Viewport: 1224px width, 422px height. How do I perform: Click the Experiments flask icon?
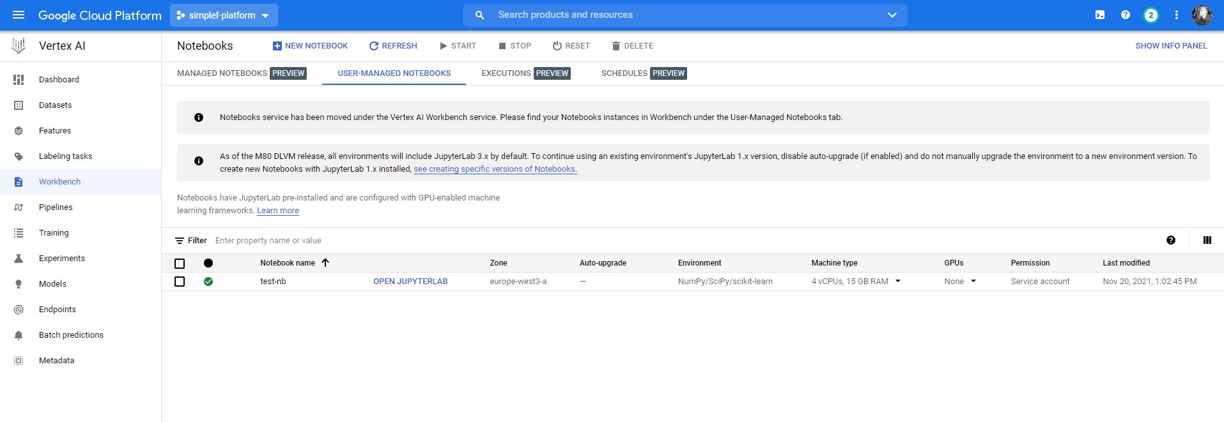[19, 258]
